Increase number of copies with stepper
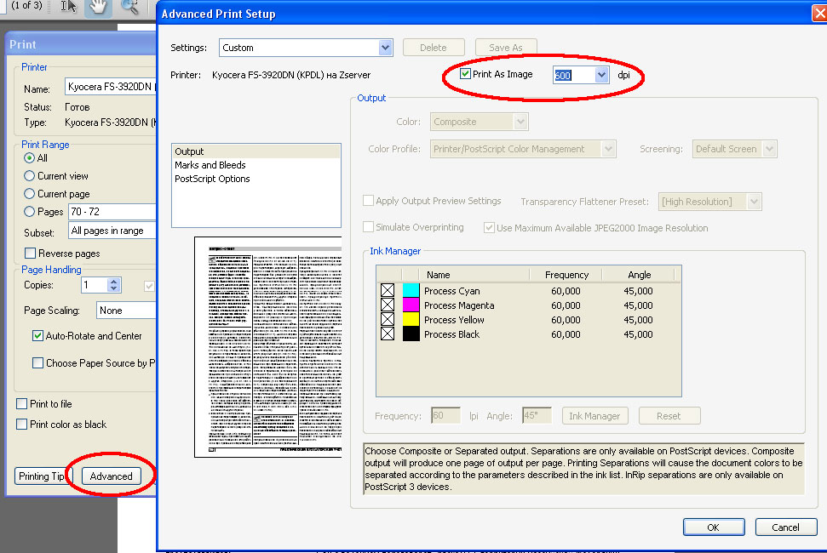Screen dimensions: 827x553 (115, 282)
